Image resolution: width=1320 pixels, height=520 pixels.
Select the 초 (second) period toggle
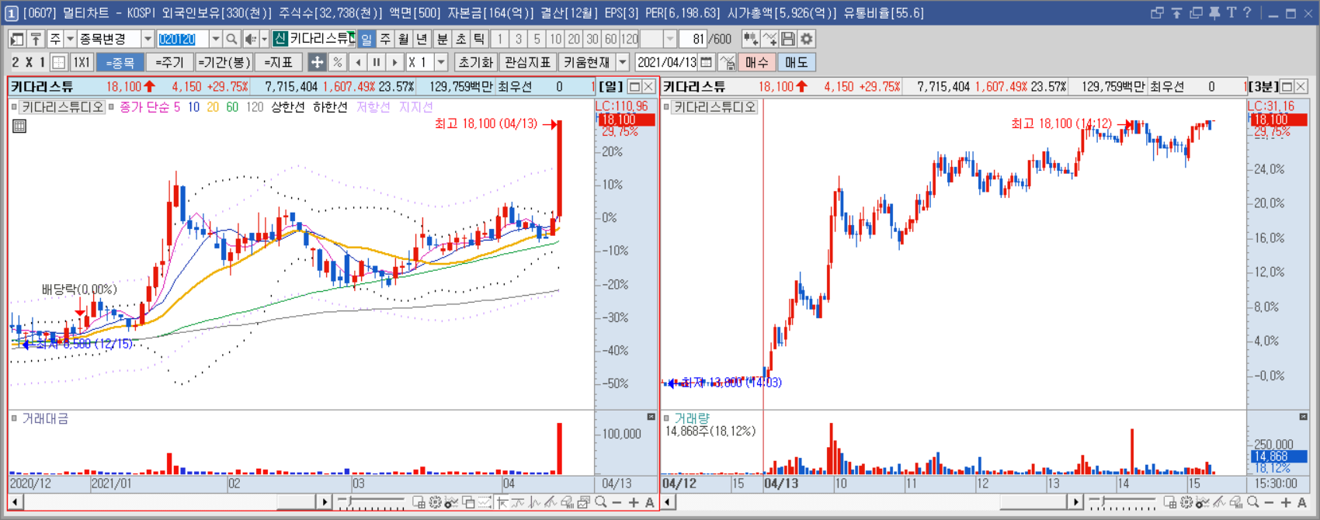click(x=461, y=39)
